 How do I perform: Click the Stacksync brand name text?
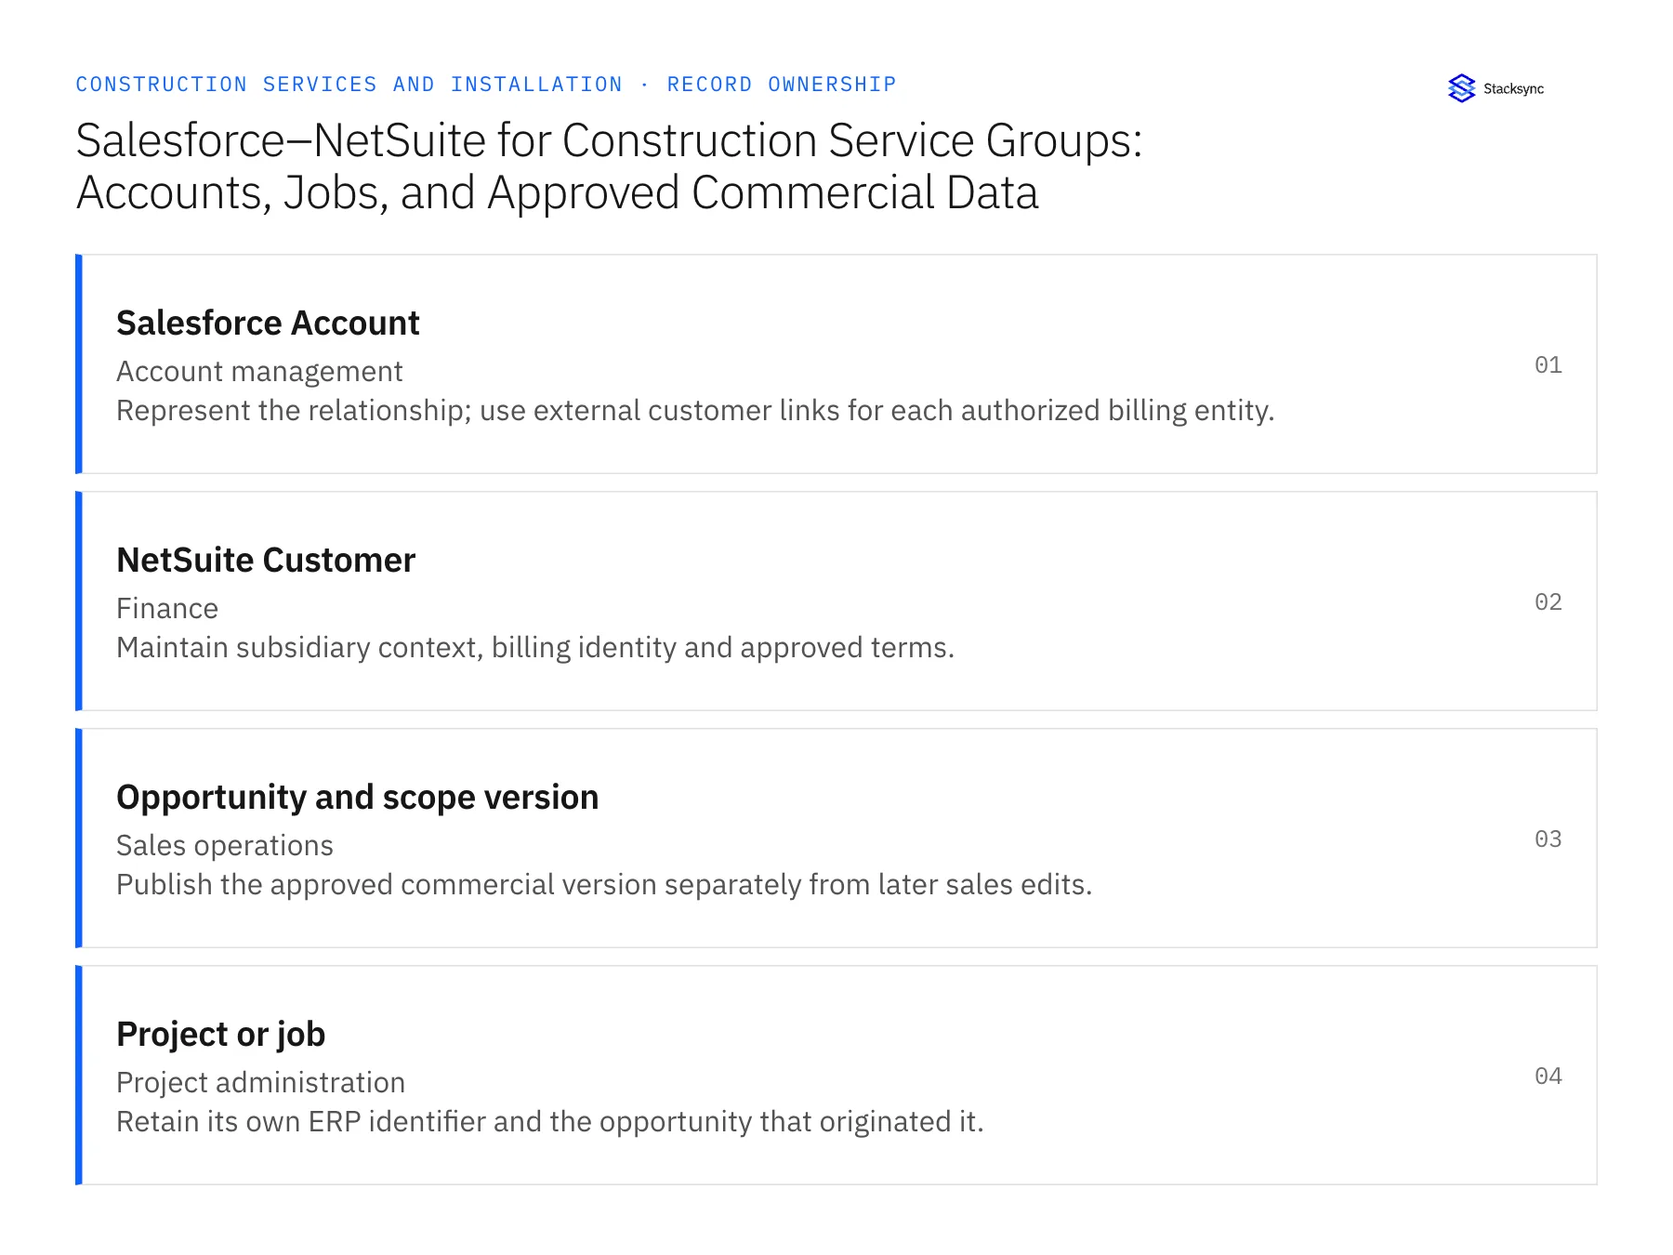(x=1513, y=88)
